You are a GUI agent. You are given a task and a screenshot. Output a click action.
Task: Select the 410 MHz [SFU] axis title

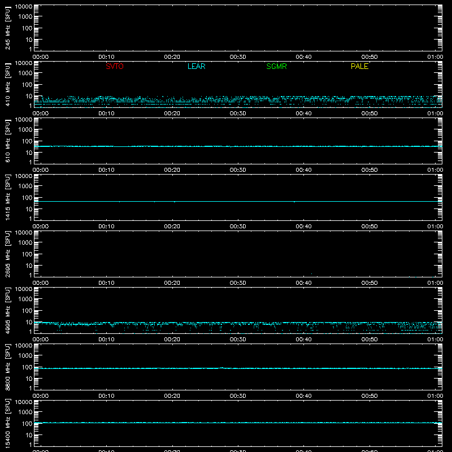[7, 85]
